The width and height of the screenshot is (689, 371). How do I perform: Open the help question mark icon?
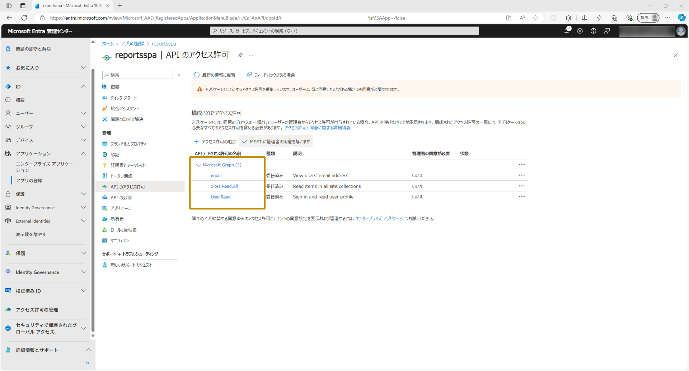point(594,31)
